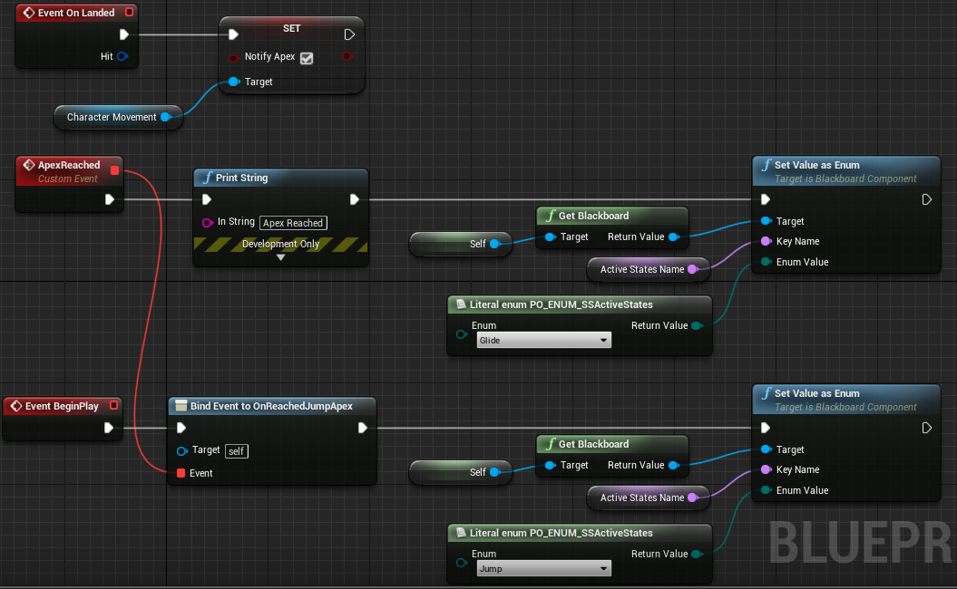
Task: Click Notify Apex red input pin
Action: click(x=234, y=58)
